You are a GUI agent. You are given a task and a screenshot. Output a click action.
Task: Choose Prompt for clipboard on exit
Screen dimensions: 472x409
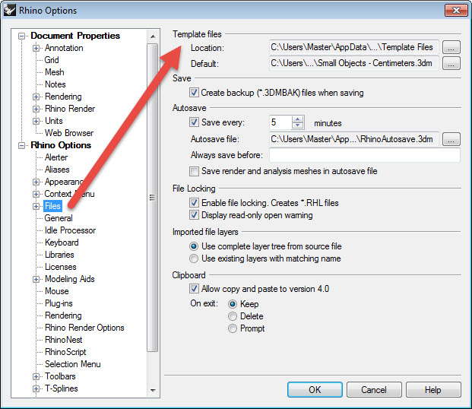pos(233,328)
